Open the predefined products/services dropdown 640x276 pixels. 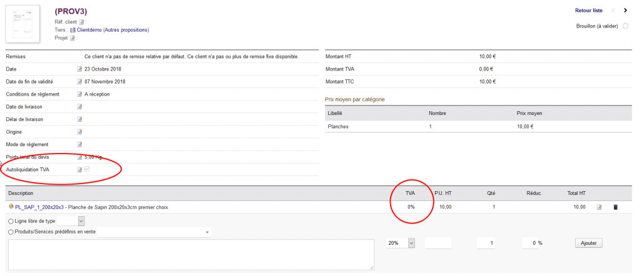coord(154,232)
